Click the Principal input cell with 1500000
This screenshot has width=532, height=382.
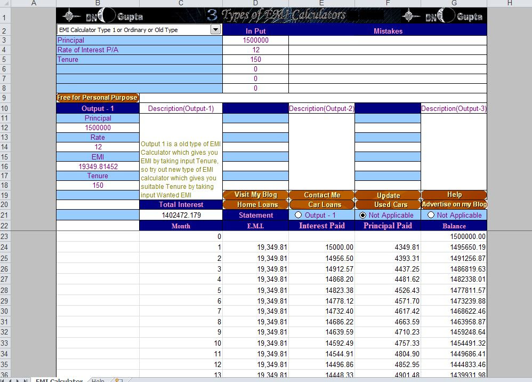255,40
